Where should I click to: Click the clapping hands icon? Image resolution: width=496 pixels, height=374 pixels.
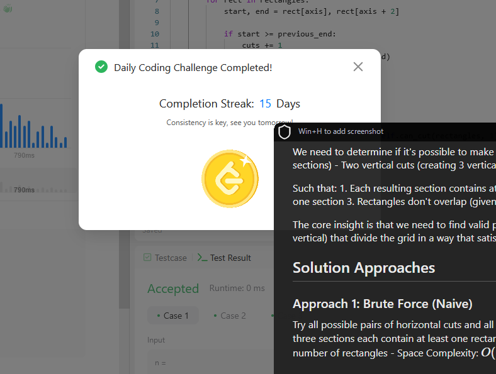[x=8, y=9]
